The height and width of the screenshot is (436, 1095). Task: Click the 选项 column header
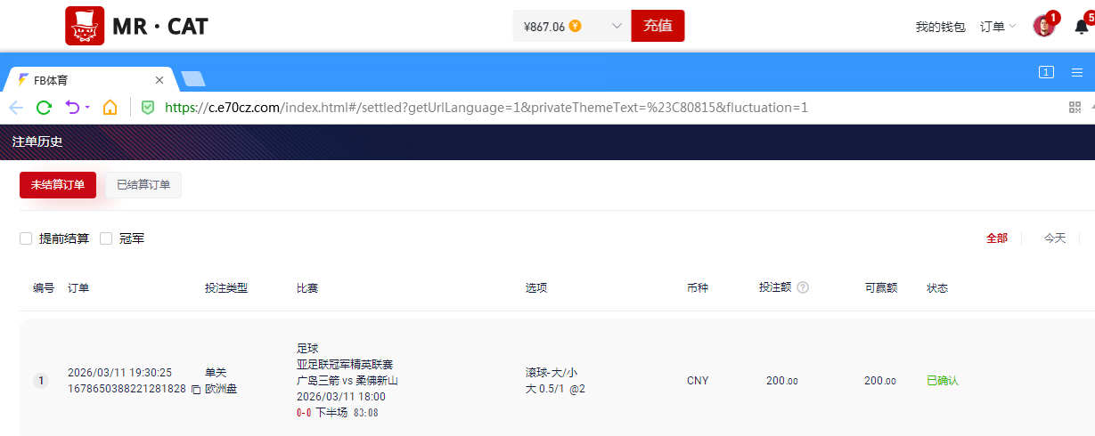536,288
